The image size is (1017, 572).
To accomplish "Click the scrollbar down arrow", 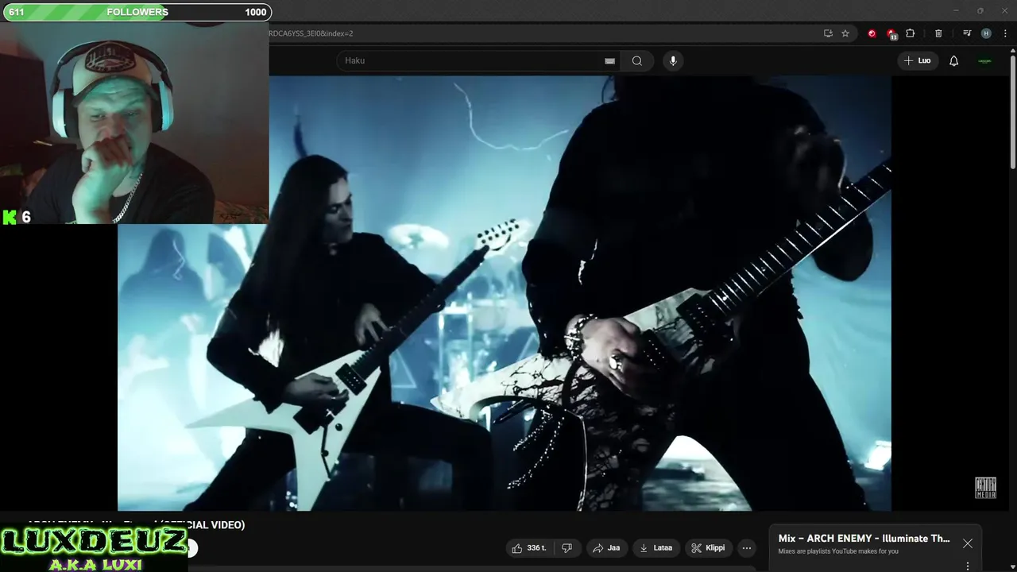I will (x=1012, y=567).
